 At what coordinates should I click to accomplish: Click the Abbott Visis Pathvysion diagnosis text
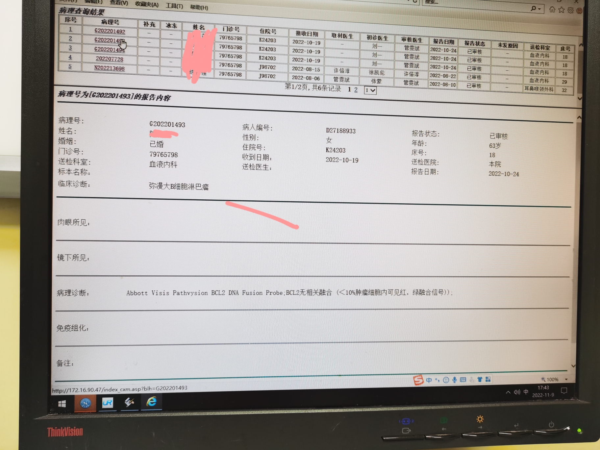[x=290, y=292]
